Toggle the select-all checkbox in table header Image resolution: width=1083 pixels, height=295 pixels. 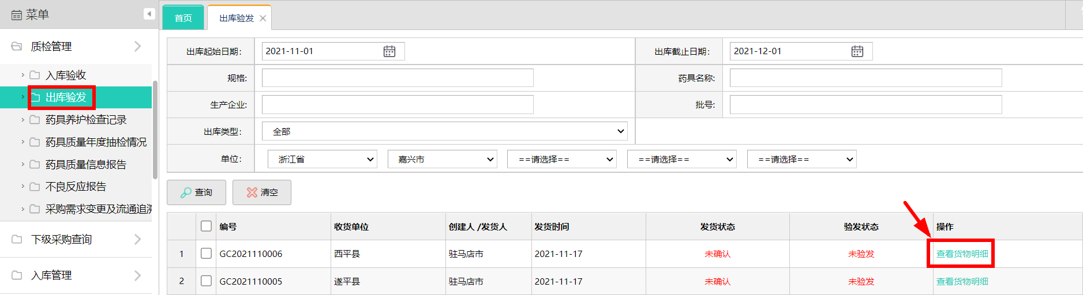(x=206, y=226)
